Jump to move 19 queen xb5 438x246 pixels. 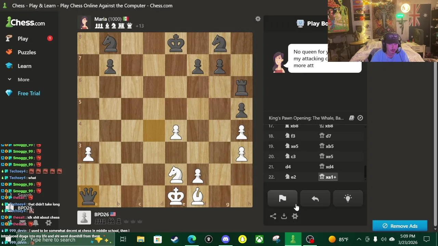(326, 146)
